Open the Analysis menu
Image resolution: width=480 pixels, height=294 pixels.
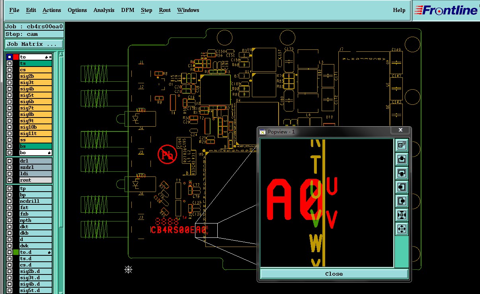point(104,10)
